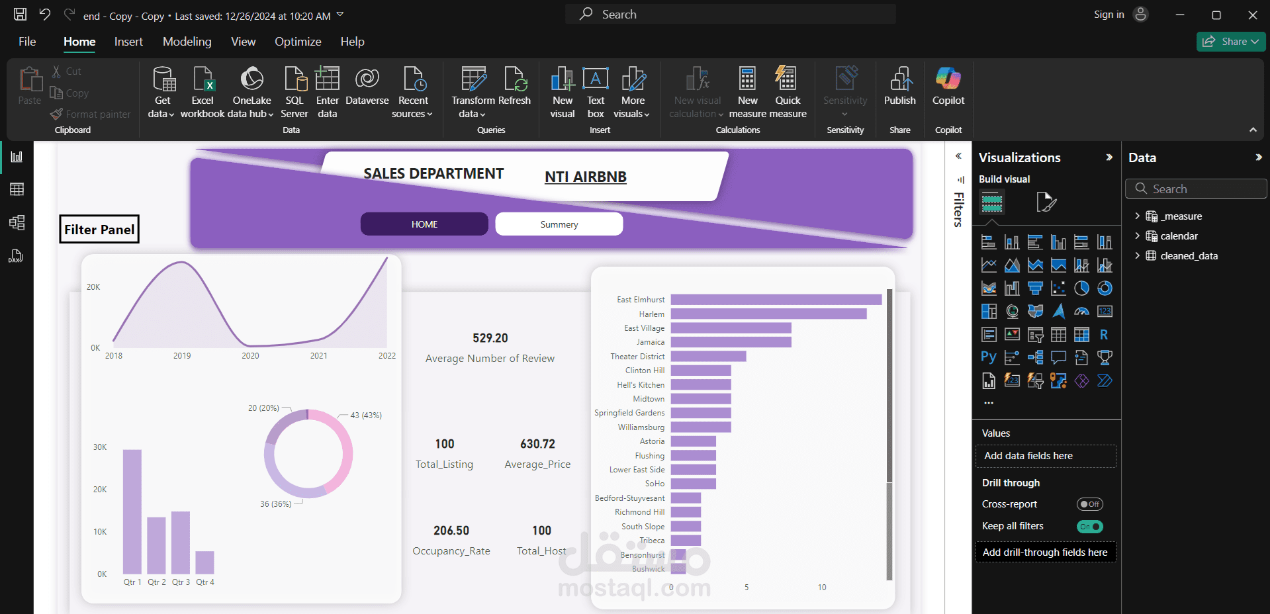Open the Format visual pane icon
Viewport: 1270px width, 614px height.
pos(1046,202)
